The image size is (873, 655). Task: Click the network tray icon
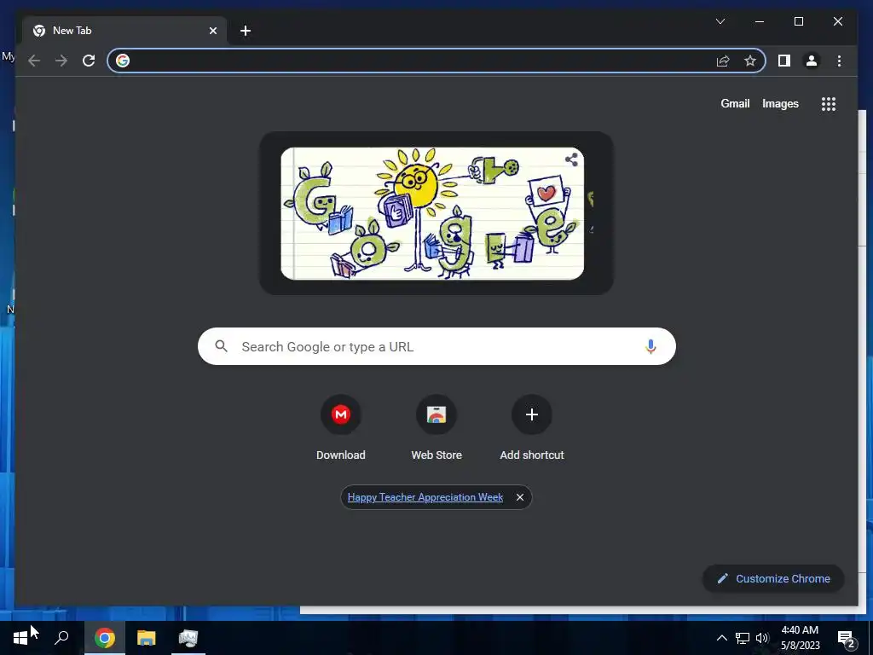(x=743, y=638)
